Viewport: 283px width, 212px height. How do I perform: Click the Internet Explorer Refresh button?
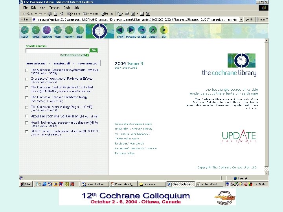(55, 14)
